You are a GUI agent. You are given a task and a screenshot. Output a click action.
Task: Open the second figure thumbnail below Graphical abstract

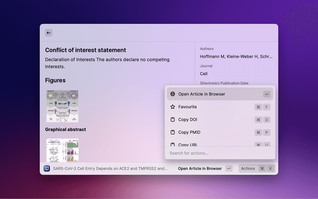(x=62, y=150)
